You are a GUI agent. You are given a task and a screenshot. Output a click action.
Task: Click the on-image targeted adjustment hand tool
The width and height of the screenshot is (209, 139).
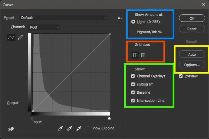(x=11, y=128)
